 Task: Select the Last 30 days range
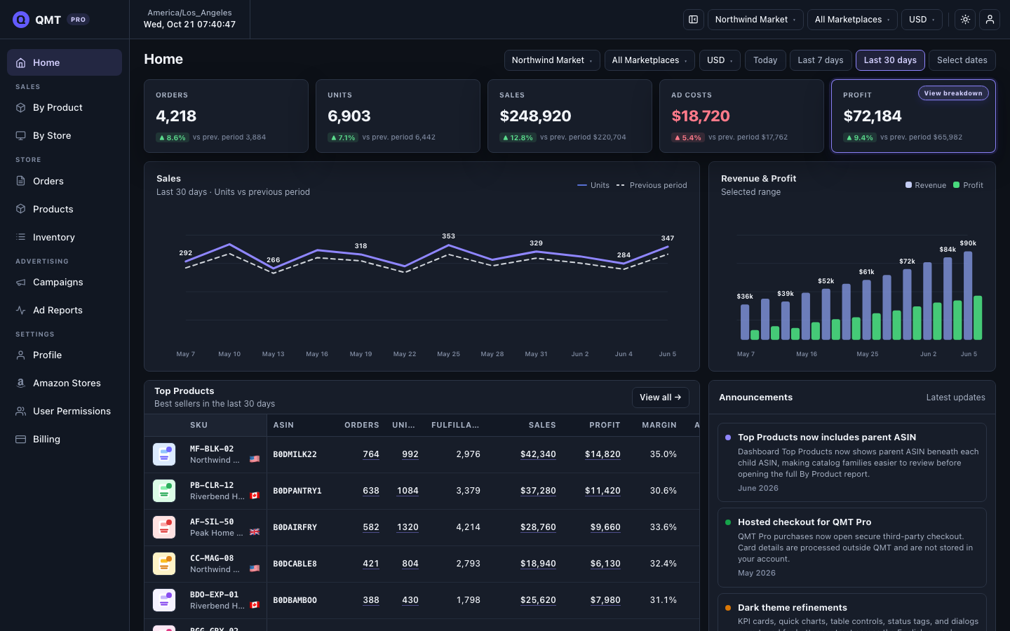[890, 60]
